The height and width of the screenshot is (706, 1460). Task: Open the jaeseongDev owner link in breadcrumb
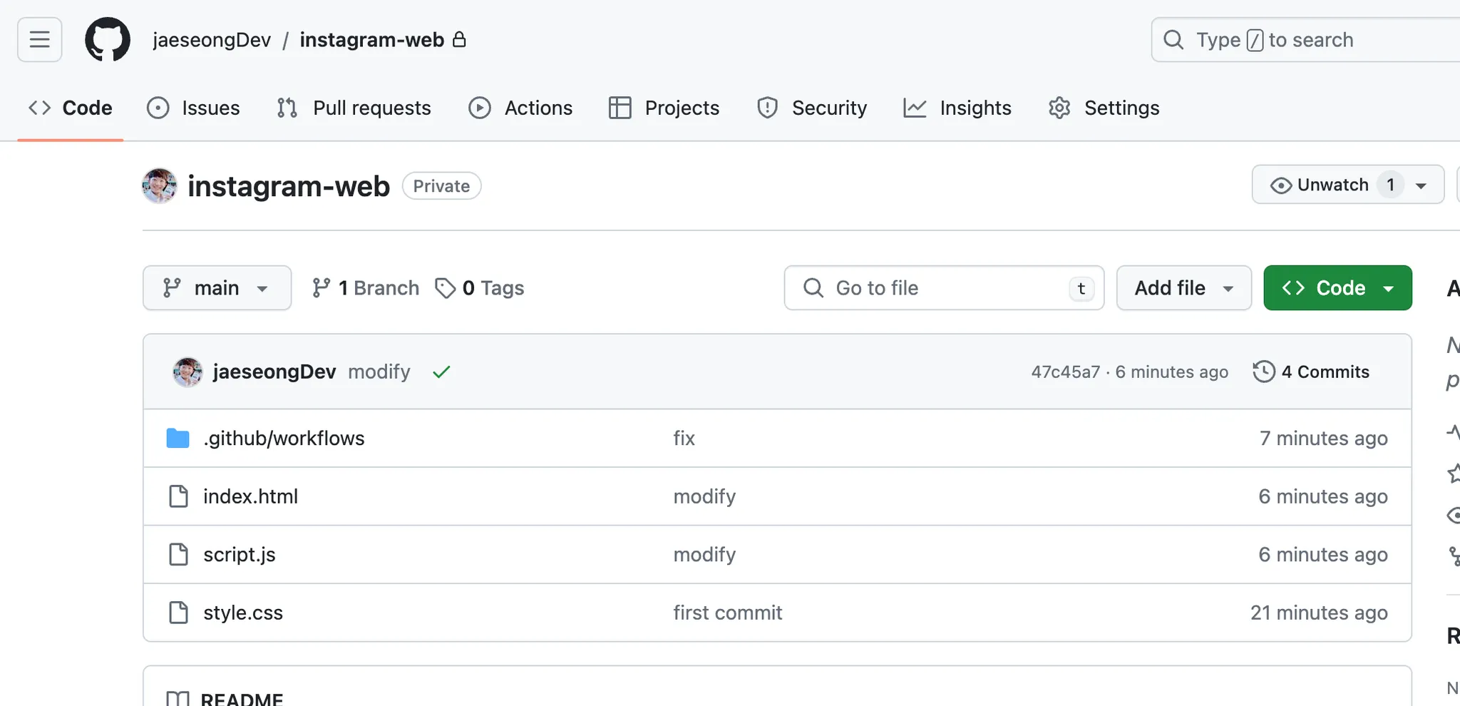(212, 40)
